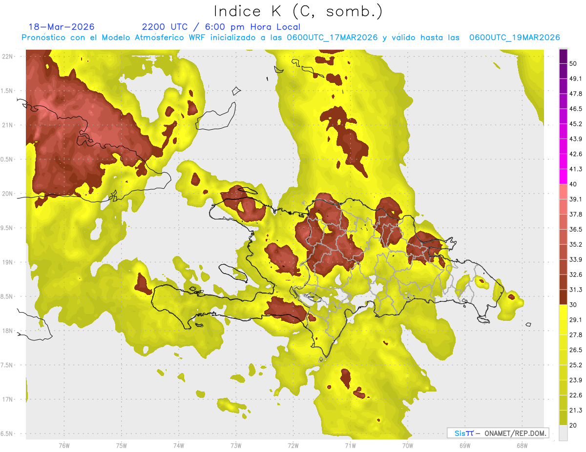Viewport: 586px width, 452px height.
Task: Click the legend swatch between 40 and 41.3
Action: tap(564, 177)
